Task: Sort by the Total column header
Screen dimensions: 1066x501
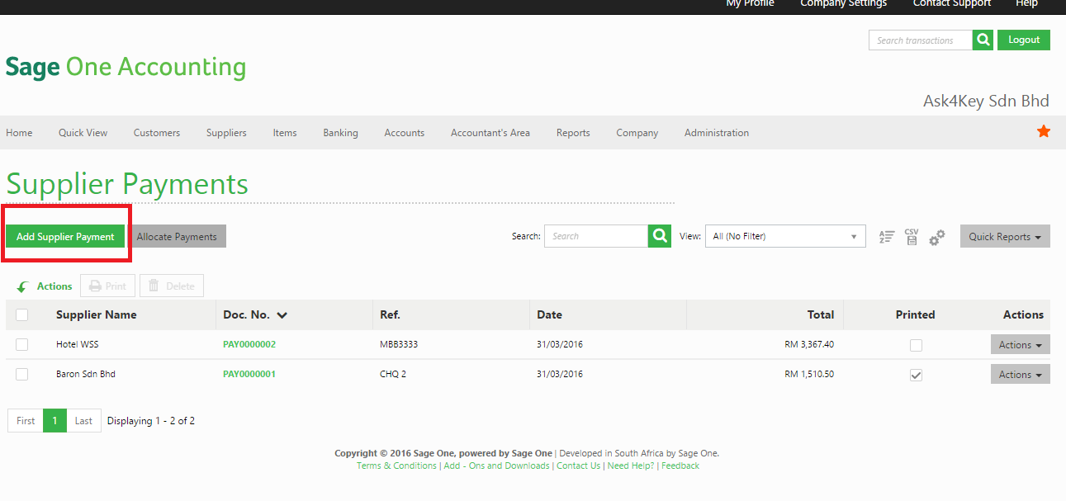Action: [x=821, y=314]
